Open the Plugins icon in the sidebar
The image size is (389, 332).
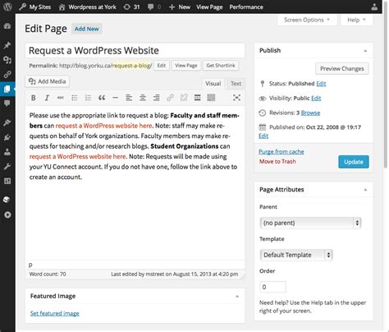[x=7, y=137]
